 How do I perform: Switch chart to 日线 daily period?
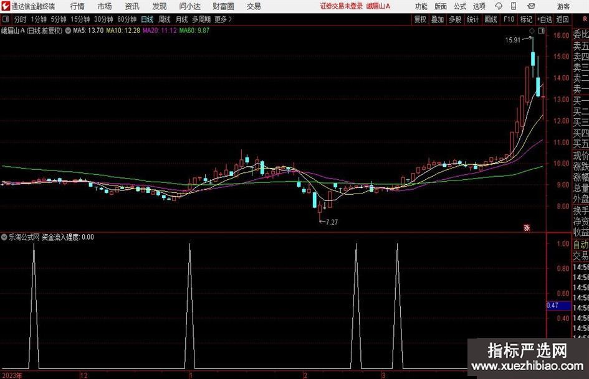147,19
